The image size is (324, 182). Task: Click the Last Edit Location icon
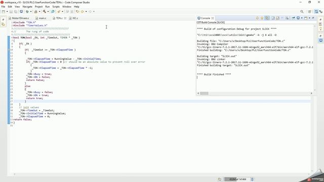pos(77,12)
